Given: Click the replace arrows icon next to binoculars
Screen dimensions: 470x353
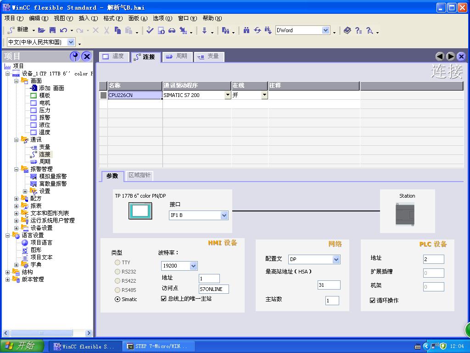Looking at the screenshot, I should click(x=257, y=30).
